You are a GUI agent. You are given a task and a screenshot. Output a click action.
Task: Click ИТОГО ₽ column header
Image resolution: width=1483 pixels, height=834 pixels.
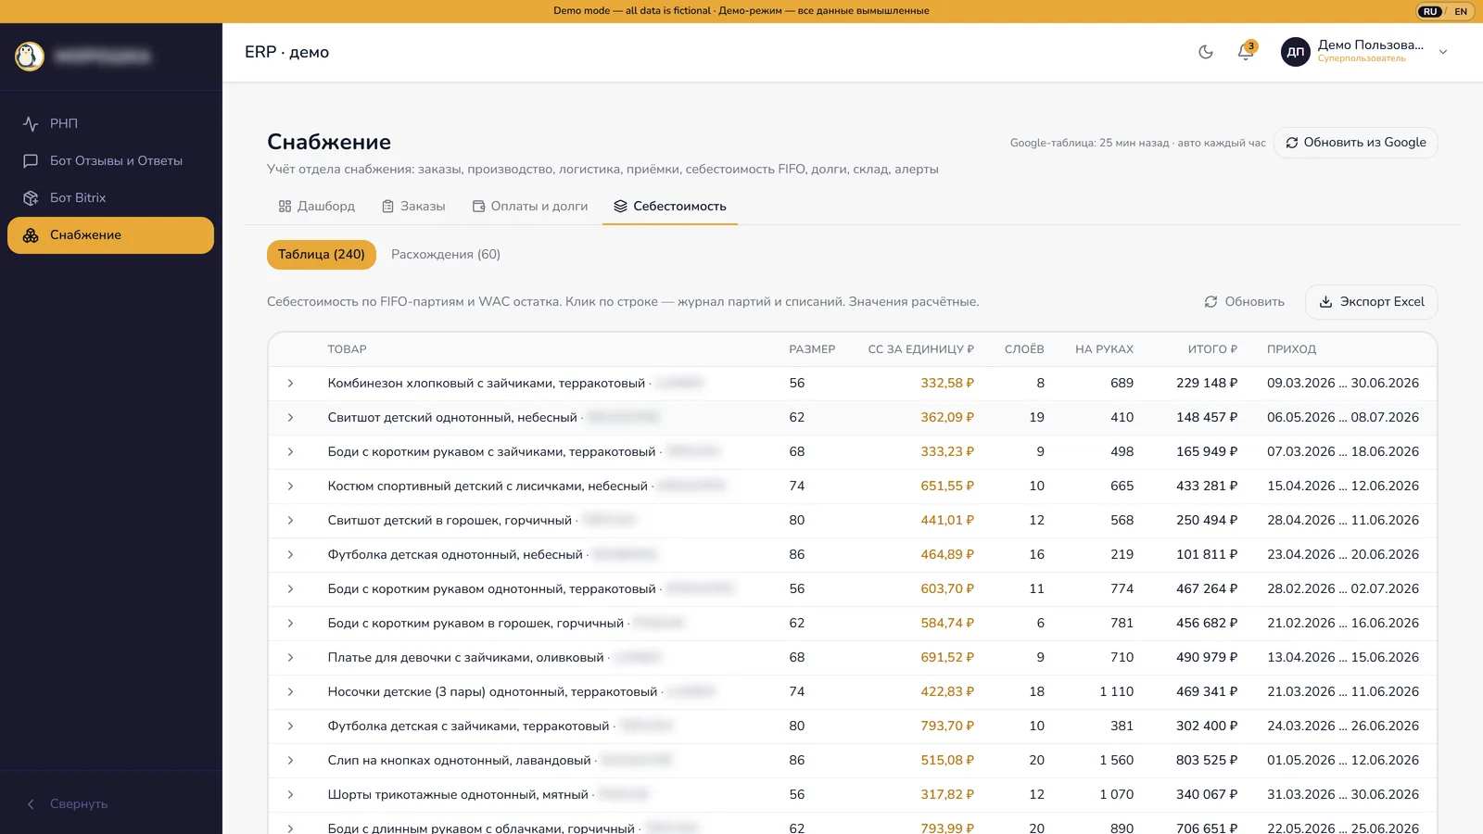click(x=1212, y=349)
